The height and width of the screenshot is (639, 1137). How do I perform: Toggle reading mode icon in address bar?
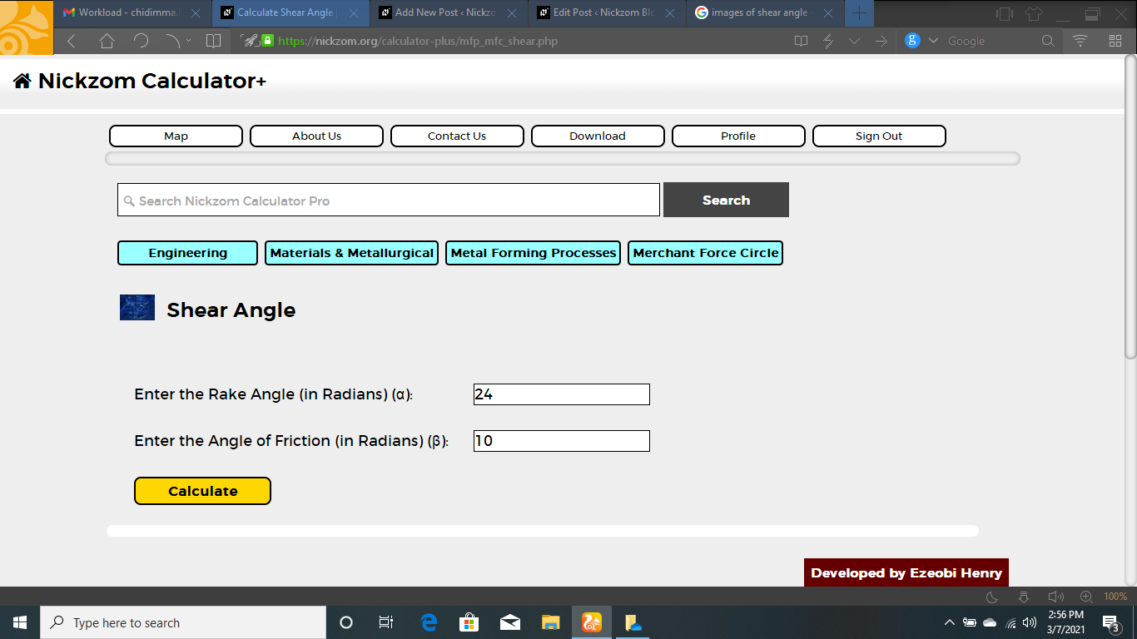click(x=801, y=41)
